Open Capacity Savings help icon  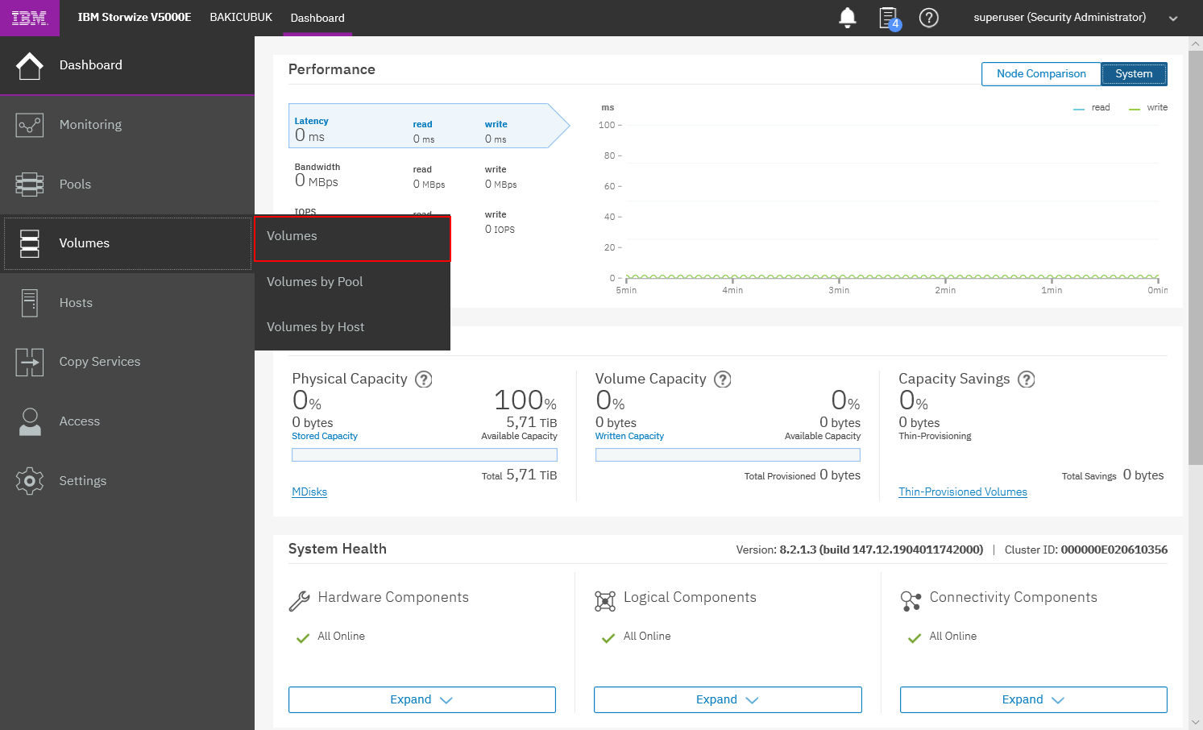[x=1027, y=380]
